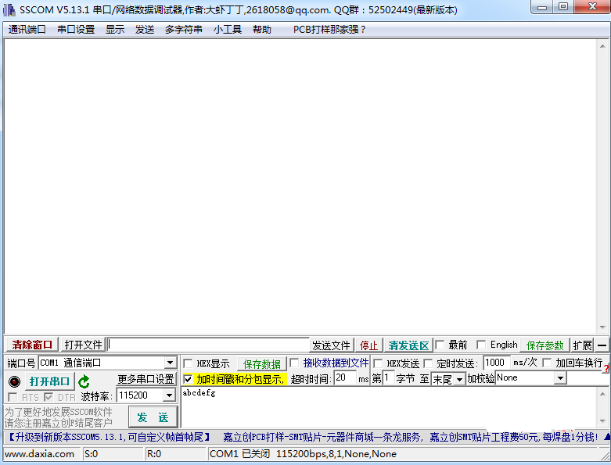Click the SSCOM app icon in title bar
The image size is (611, 465).
[9, 10]
